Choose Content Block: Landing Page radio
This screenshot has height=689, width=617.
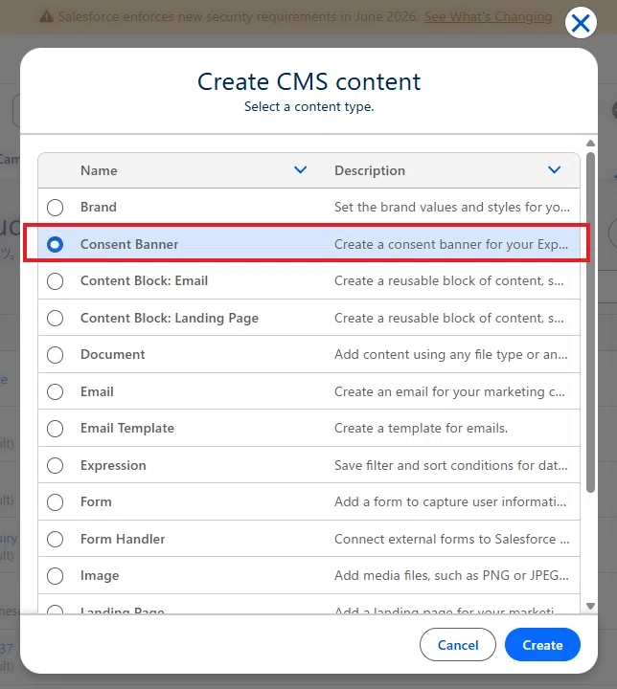(x=55, y=318)
